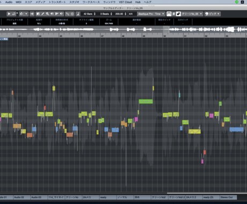Open the ウィンドウ menu
247x204 pixels.
(110, 2)
